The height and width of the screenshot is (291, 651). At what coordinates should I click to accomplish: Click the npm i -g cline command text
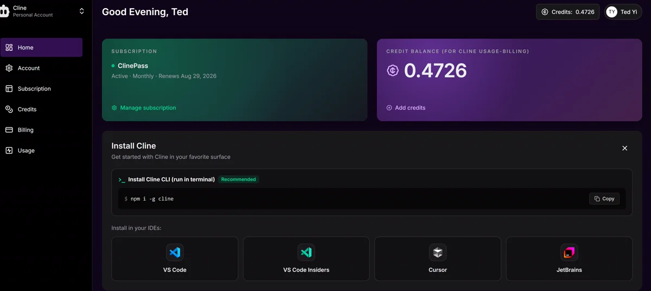(152, 199)
